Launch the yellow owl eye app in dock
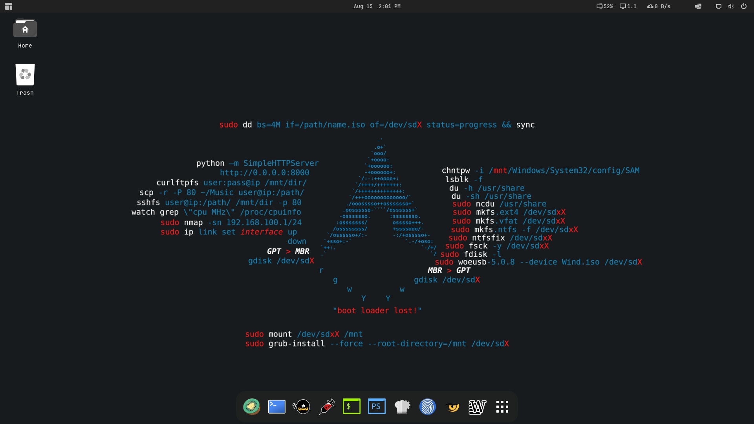This screenshot has width=754, height=424. click(452, 407)
